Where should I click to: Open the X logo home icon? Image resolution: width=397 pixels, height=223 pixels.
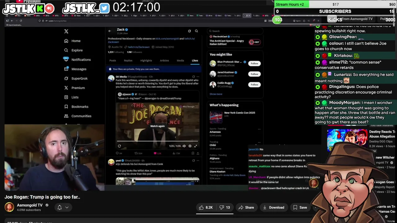tap(66, 31)
